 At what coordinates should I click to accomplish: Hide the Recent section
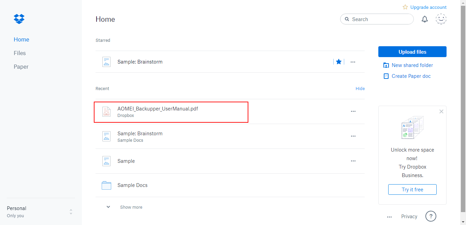(x=360, y=89)
